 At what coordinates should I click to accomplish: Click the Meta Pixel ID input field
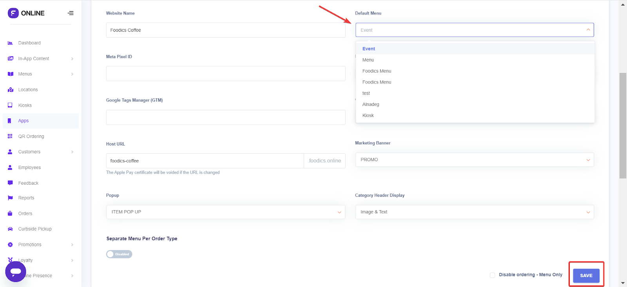(x=225, y=74)
